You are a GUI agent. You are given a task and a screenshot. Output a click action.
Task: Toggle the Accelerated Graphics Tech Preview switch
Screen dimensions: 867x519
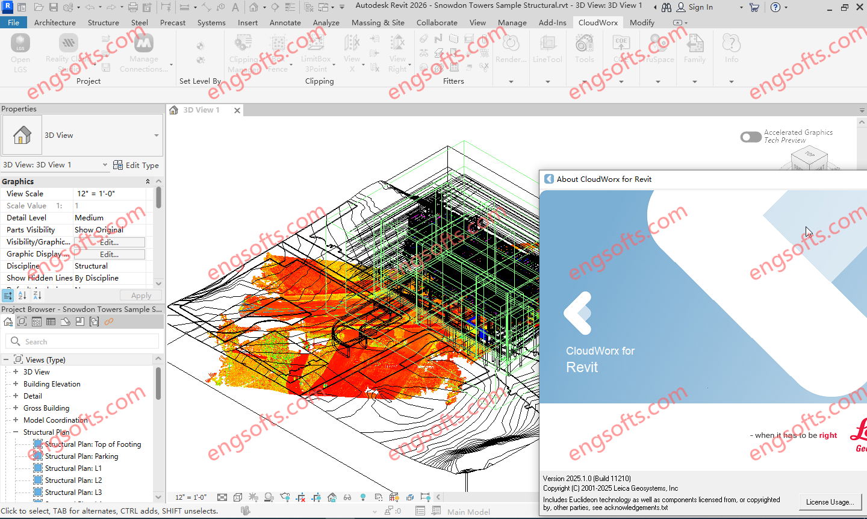tap(751, 137)
